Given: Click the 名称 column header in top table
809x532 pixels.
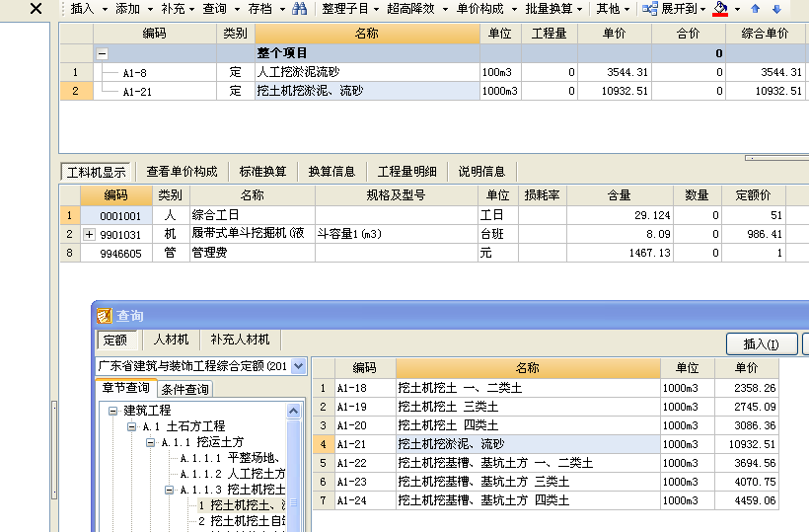Looking at the screenshot, I should pos(367,34).
